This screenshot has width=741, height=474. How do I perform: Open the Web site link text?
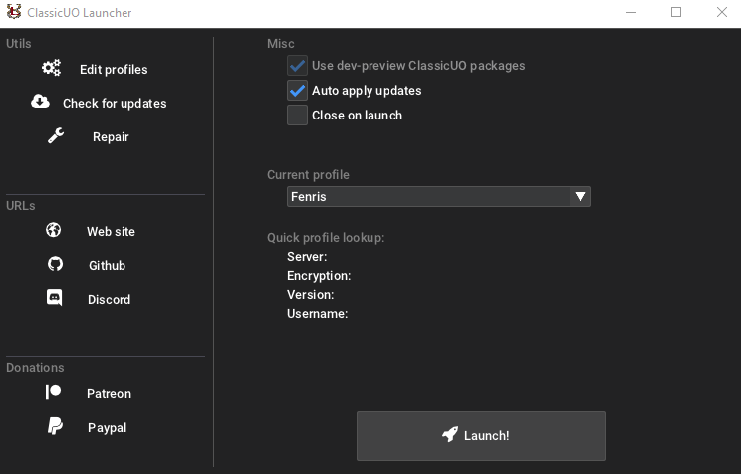point(111,232)
